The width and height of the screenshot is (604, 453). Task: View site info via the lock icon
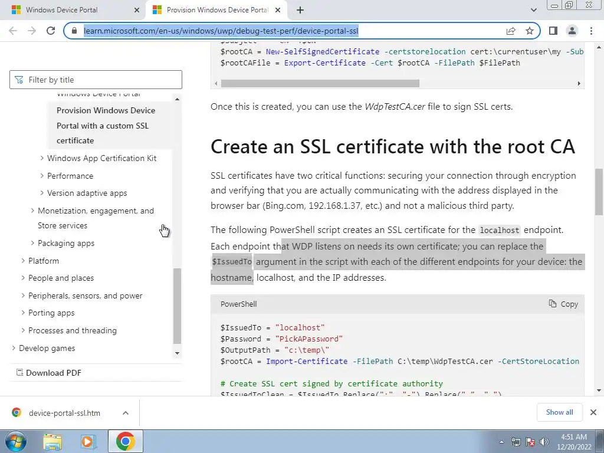coord(74,31)
